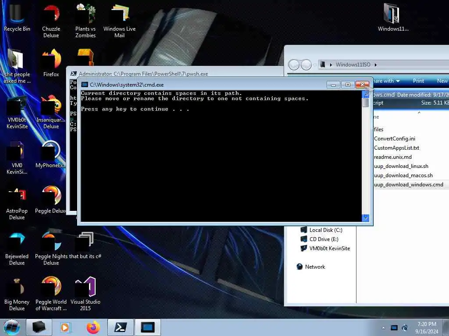Expand the arrow before Windows11ISO breadcrumb
This screenshot has height=336, width=449.
click(x=331, y=65)
